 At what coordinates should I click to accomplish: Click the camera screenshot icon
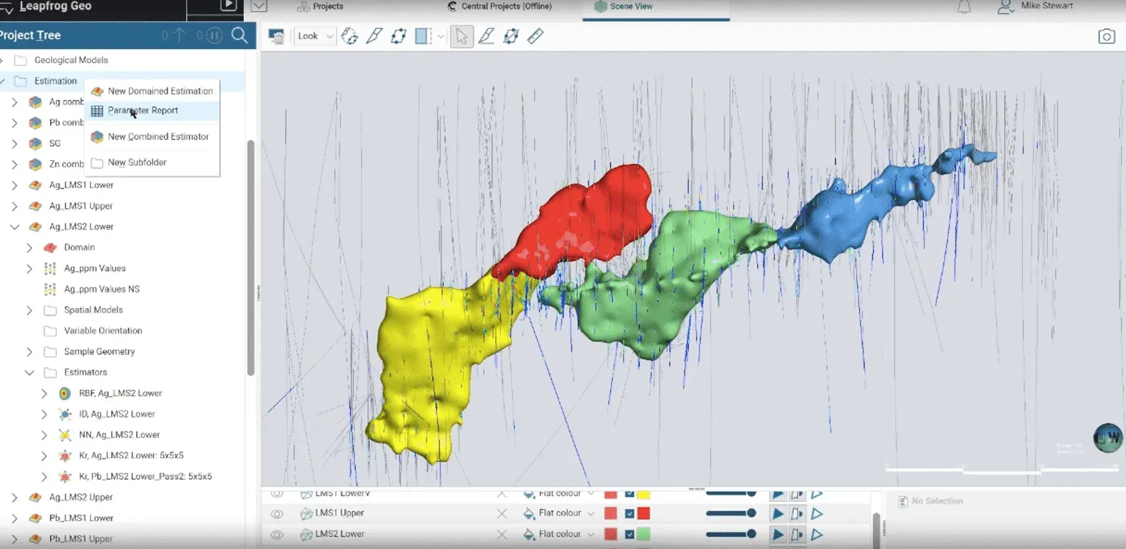1106,36
